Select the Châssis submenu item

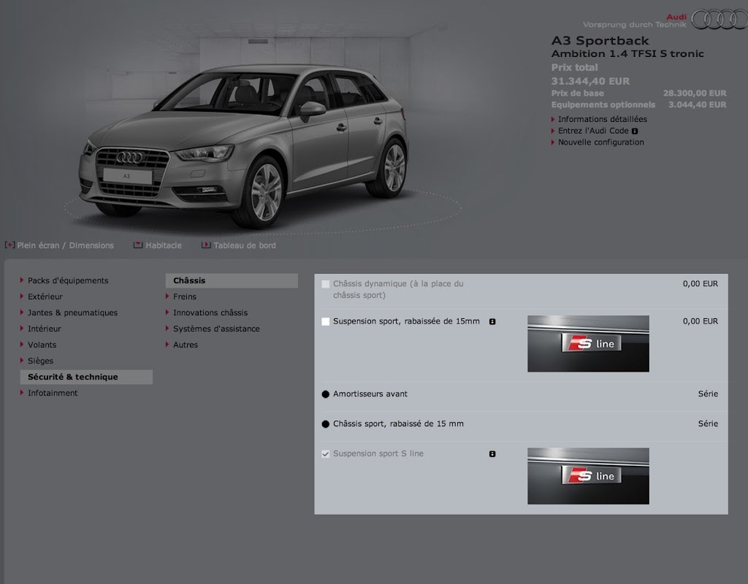pos(232,281)
